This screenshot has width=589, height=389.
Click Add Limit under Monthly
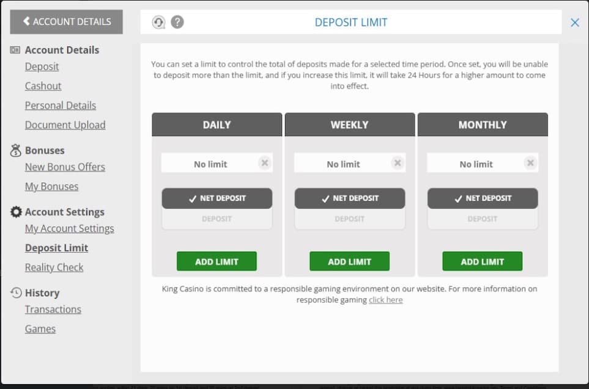tap(483, 261)
